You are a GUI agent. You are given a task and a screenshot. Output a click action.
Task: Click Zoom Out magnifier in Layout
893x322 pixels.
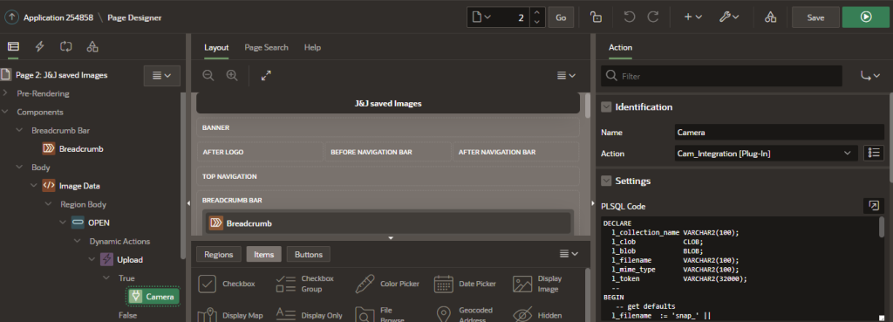point(208,75)
